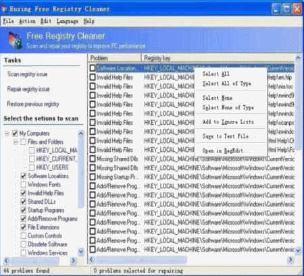Click sections tree left scroll arrow

[7, 260]
